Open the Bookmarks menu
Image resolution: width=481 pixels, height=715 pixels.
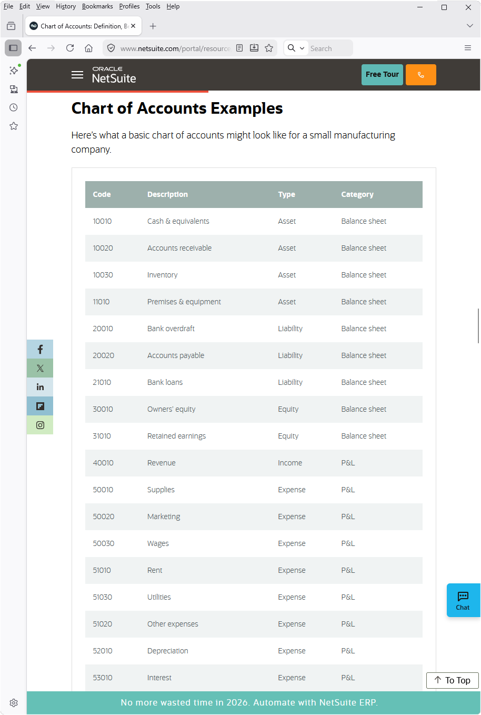[x=97, y=6]
